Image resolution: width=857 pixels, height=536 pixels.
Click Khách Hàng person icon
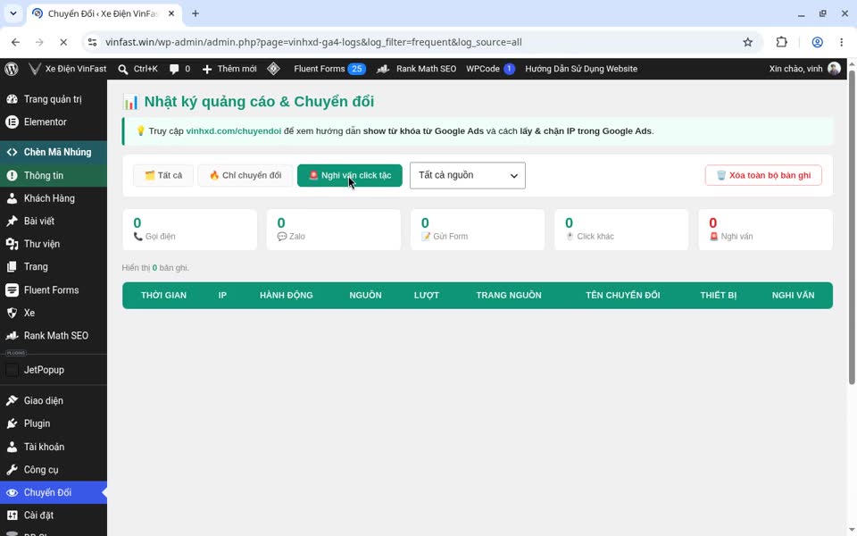tap(12, 198)
